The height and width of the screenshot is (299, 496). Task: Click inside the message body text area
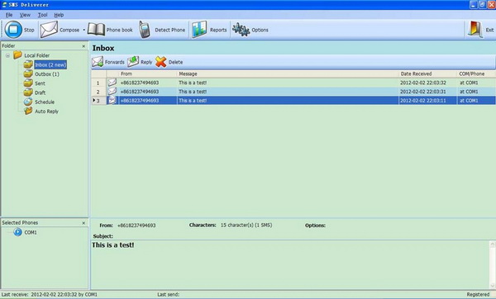[290, 264]
